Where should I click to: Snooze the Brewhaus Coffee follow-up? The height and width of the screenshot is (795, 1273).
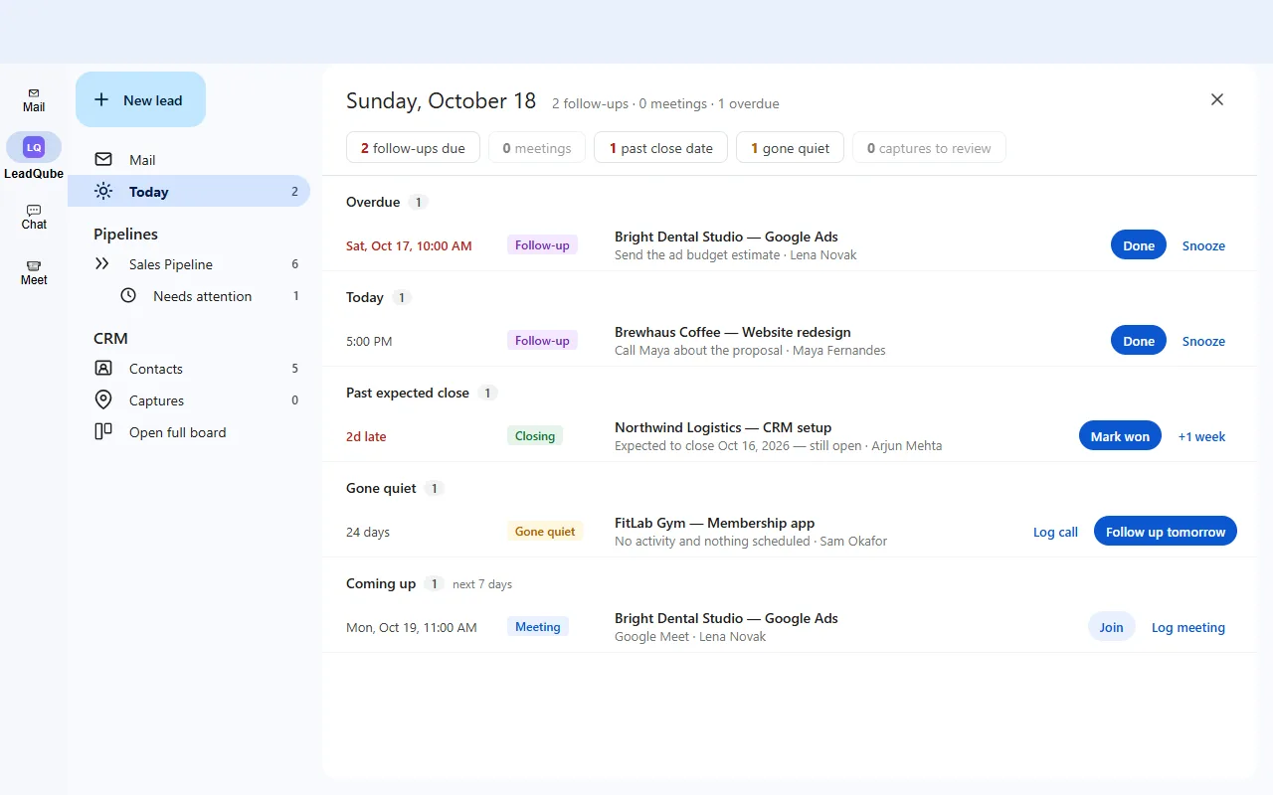coord(1203,341)
